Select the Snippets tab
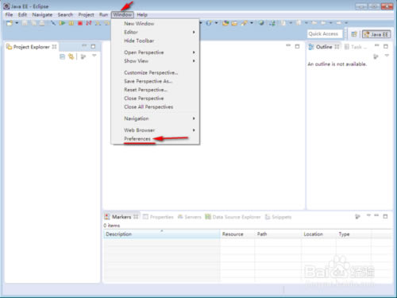397x298 pixels. tap(278, 217)
